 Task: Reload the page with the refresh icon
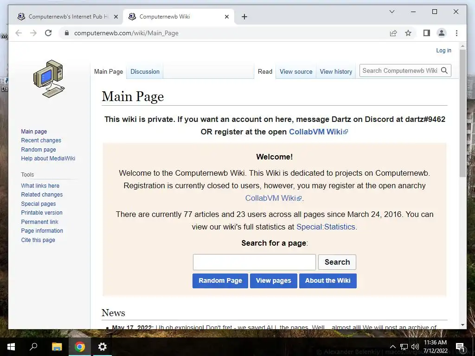pos(48,33)
